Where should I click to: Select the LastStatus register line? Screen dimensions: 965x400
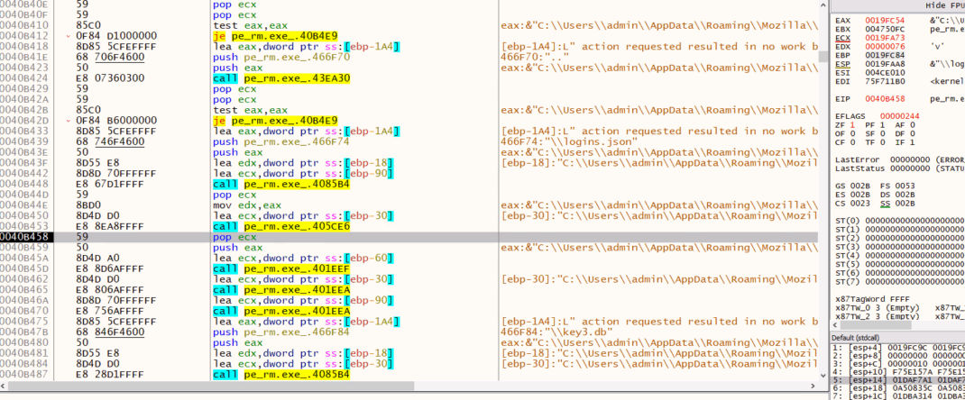(900, 168)
